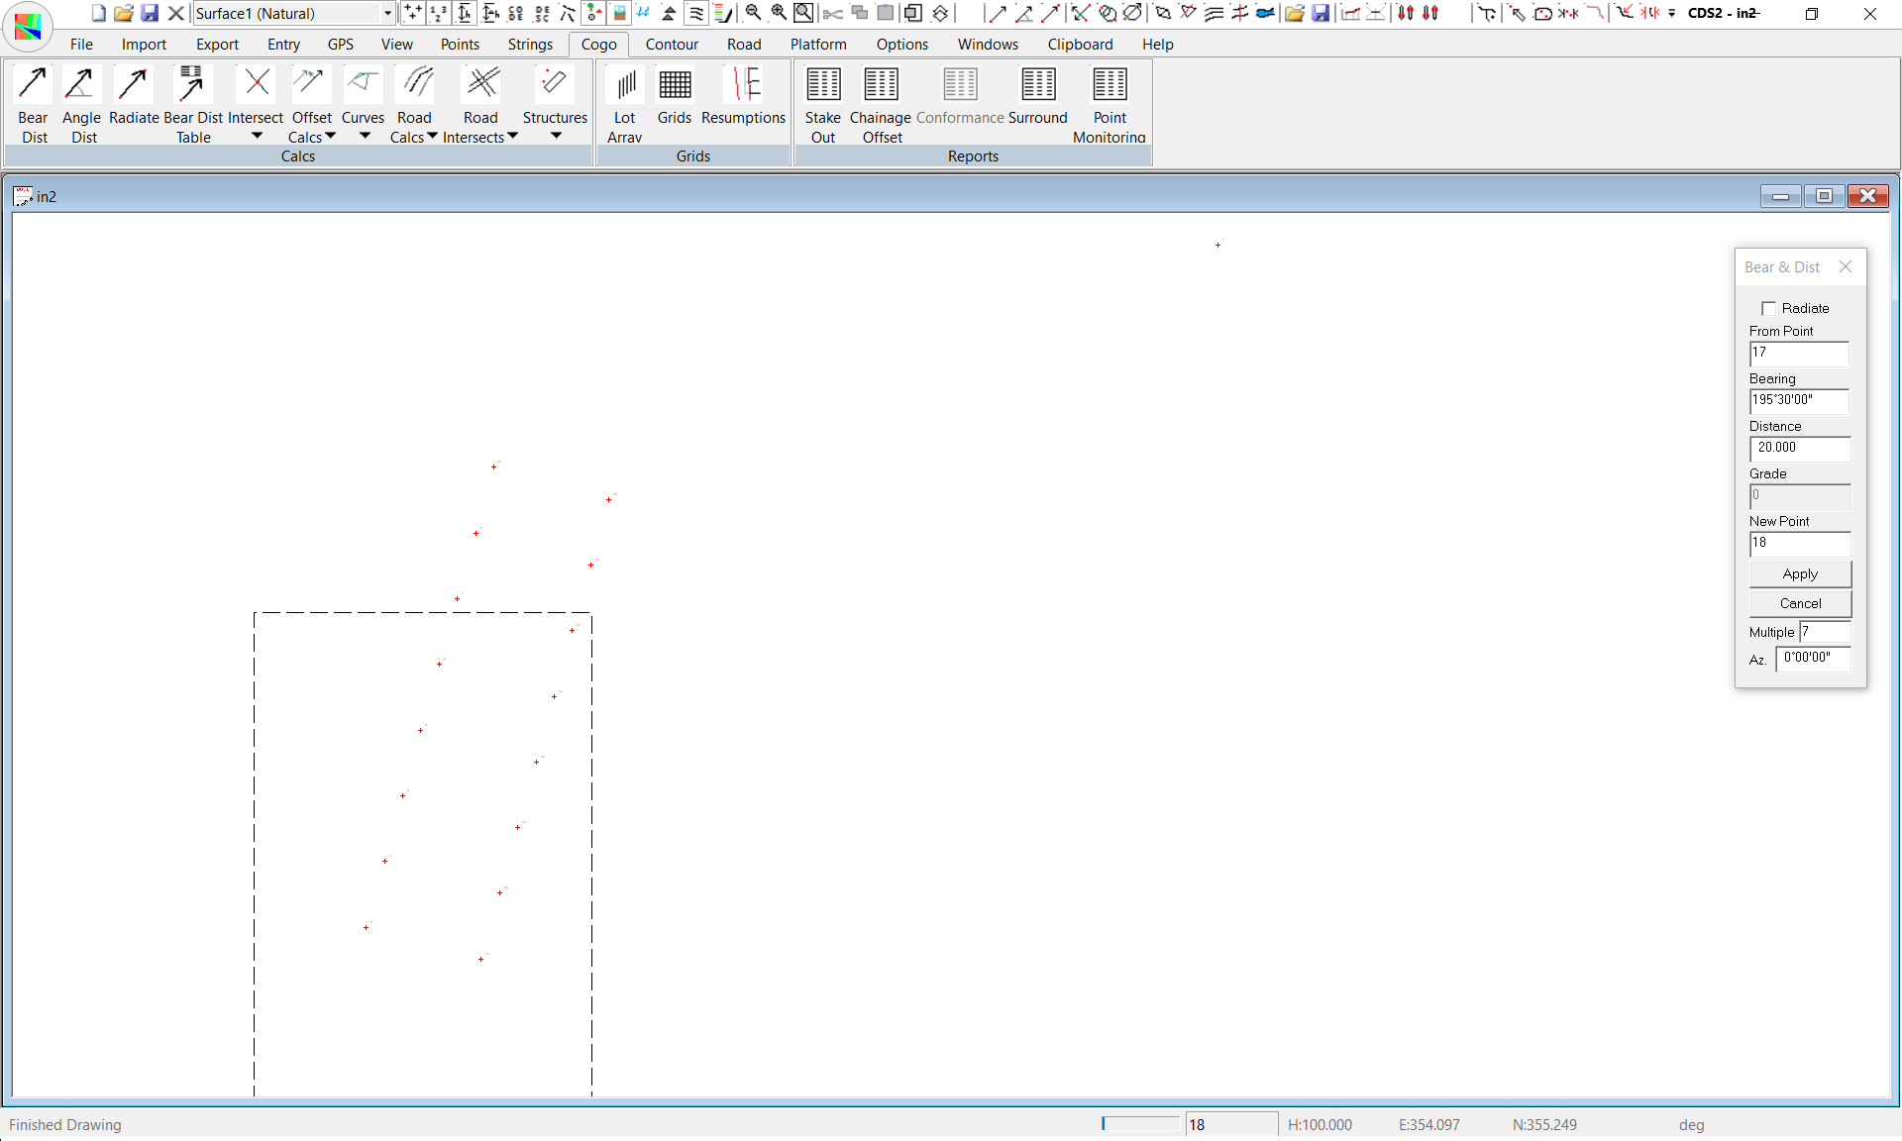Open the Point Monitoring report
Image resolution: width=1902 pixels, height=1141 pixels.
(1109, 85)
